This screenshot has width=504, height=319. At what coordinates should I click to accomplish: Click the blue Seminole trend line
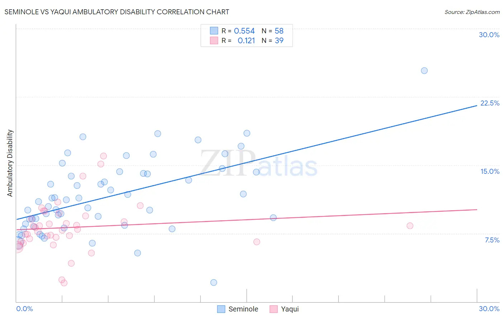click(247, 162)
